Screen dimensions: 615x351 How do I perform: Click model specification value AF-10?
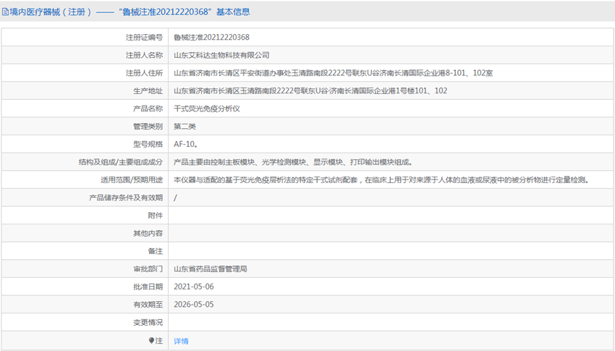(x=186, y=144)
